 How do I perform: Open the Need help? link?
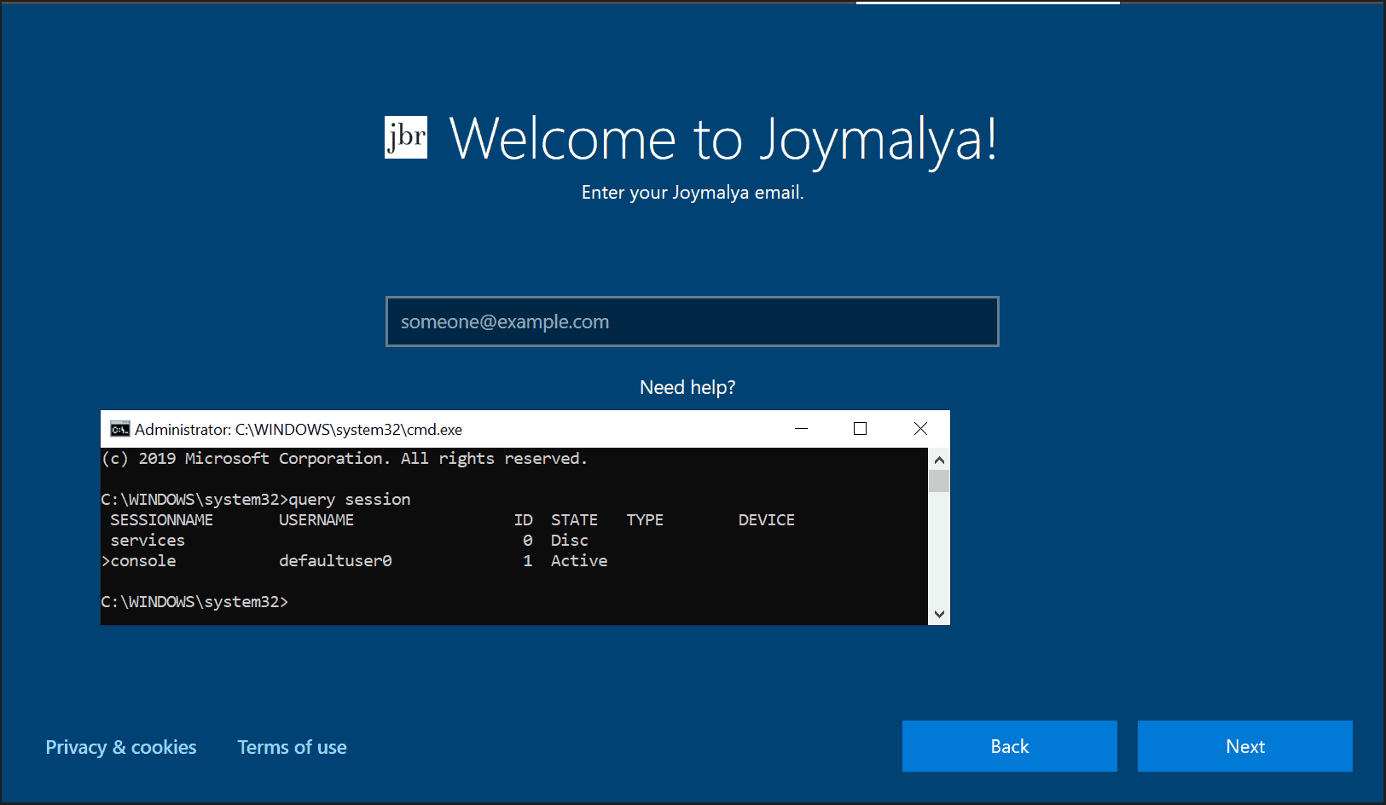[x=687, y=387]
